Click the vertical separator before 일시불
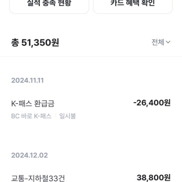This screenshot has height=182, width=182. [55, 116]
